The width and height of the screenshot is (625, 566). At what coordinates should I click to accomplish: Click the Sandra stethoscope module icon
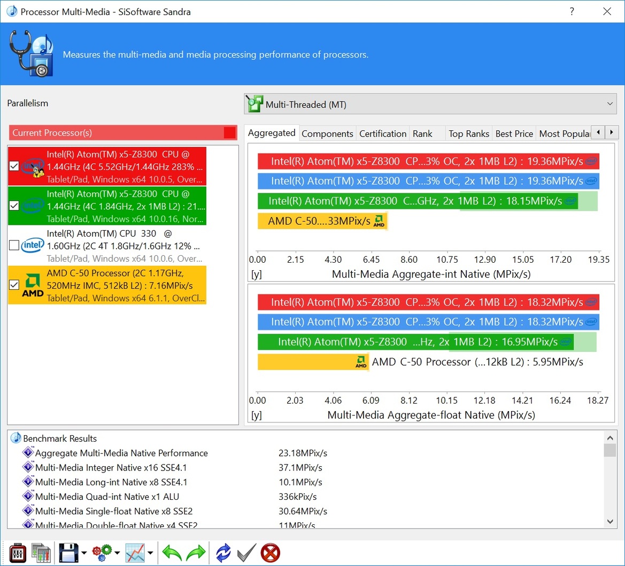(x=31, y=53)
